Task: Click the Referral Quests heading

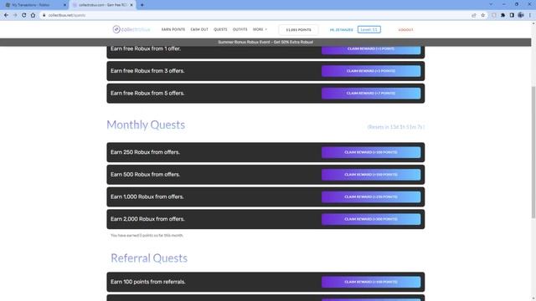Action: click(149, 258)
